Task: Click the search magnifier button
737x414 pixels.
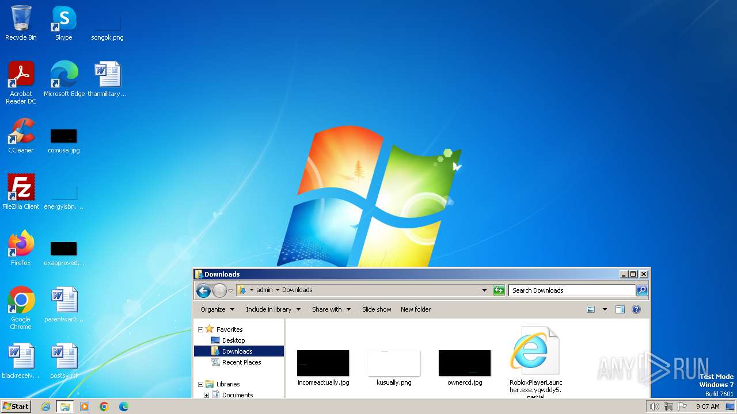Action: point(642,290)
